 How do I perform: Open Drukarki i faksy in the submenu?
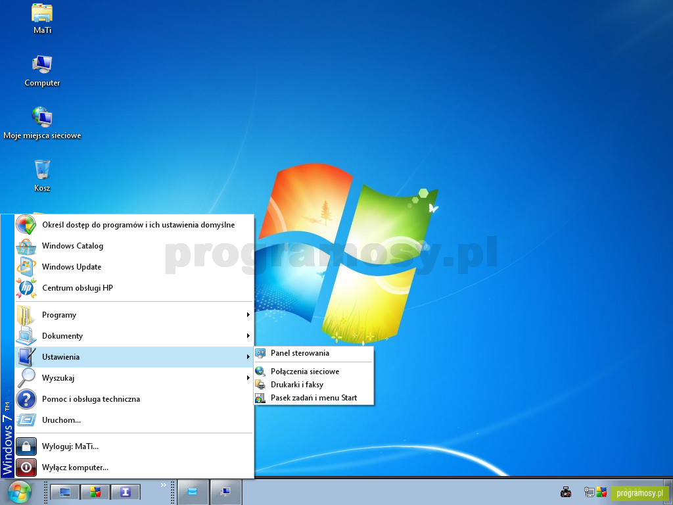click(x=313, y=385)
